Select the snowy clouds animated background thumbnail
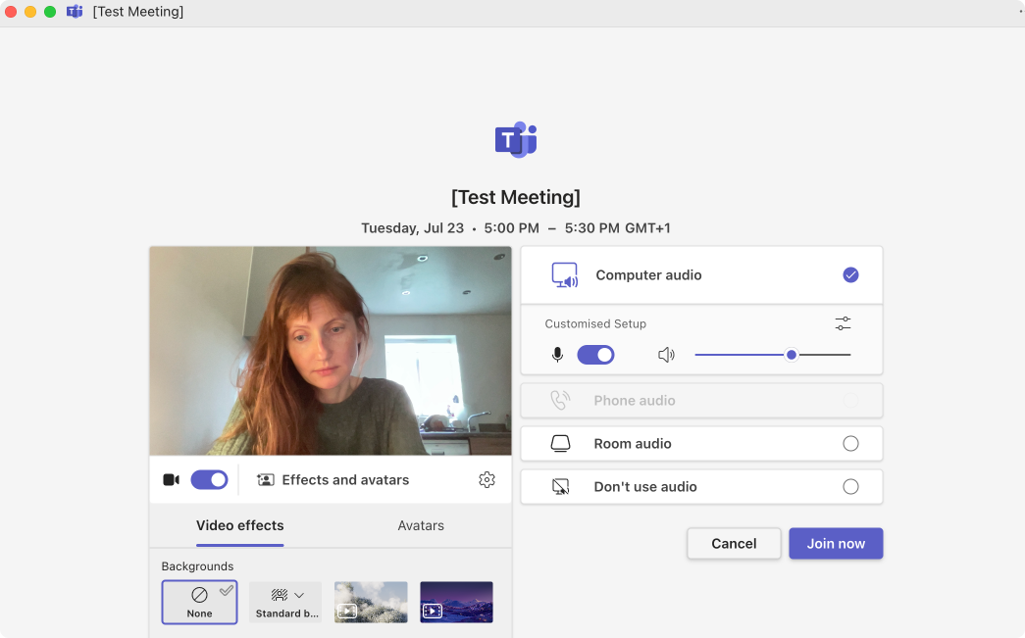This screenshot has height=638, width=1025. pos(371,602)
